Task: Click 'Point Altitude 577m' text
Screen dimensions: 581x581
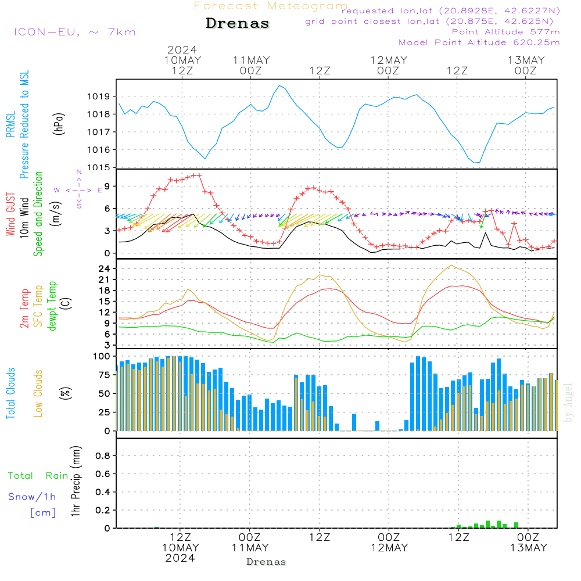Action: 506,32
